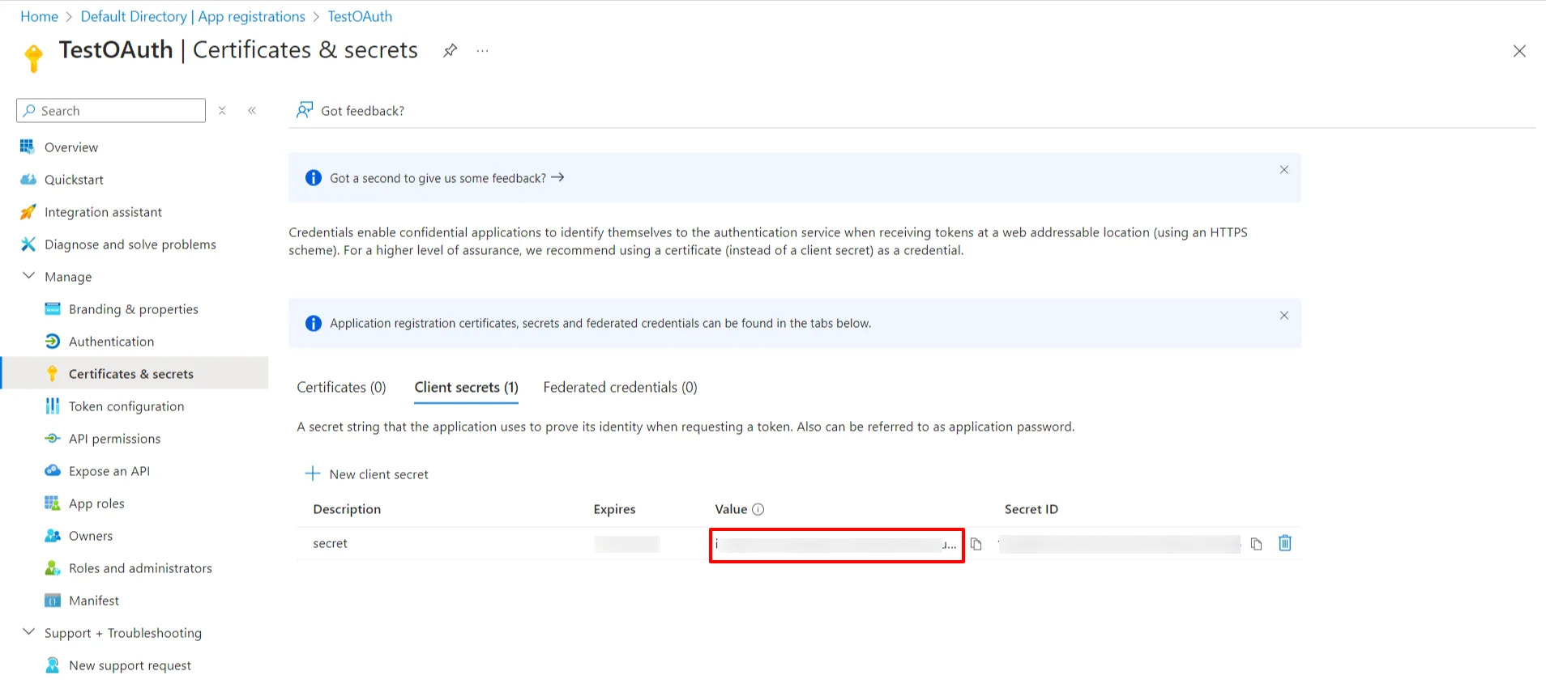Open Branding & properties
Image resolution: width=1546 pixels, height=684 pixels.
[134, 309]
